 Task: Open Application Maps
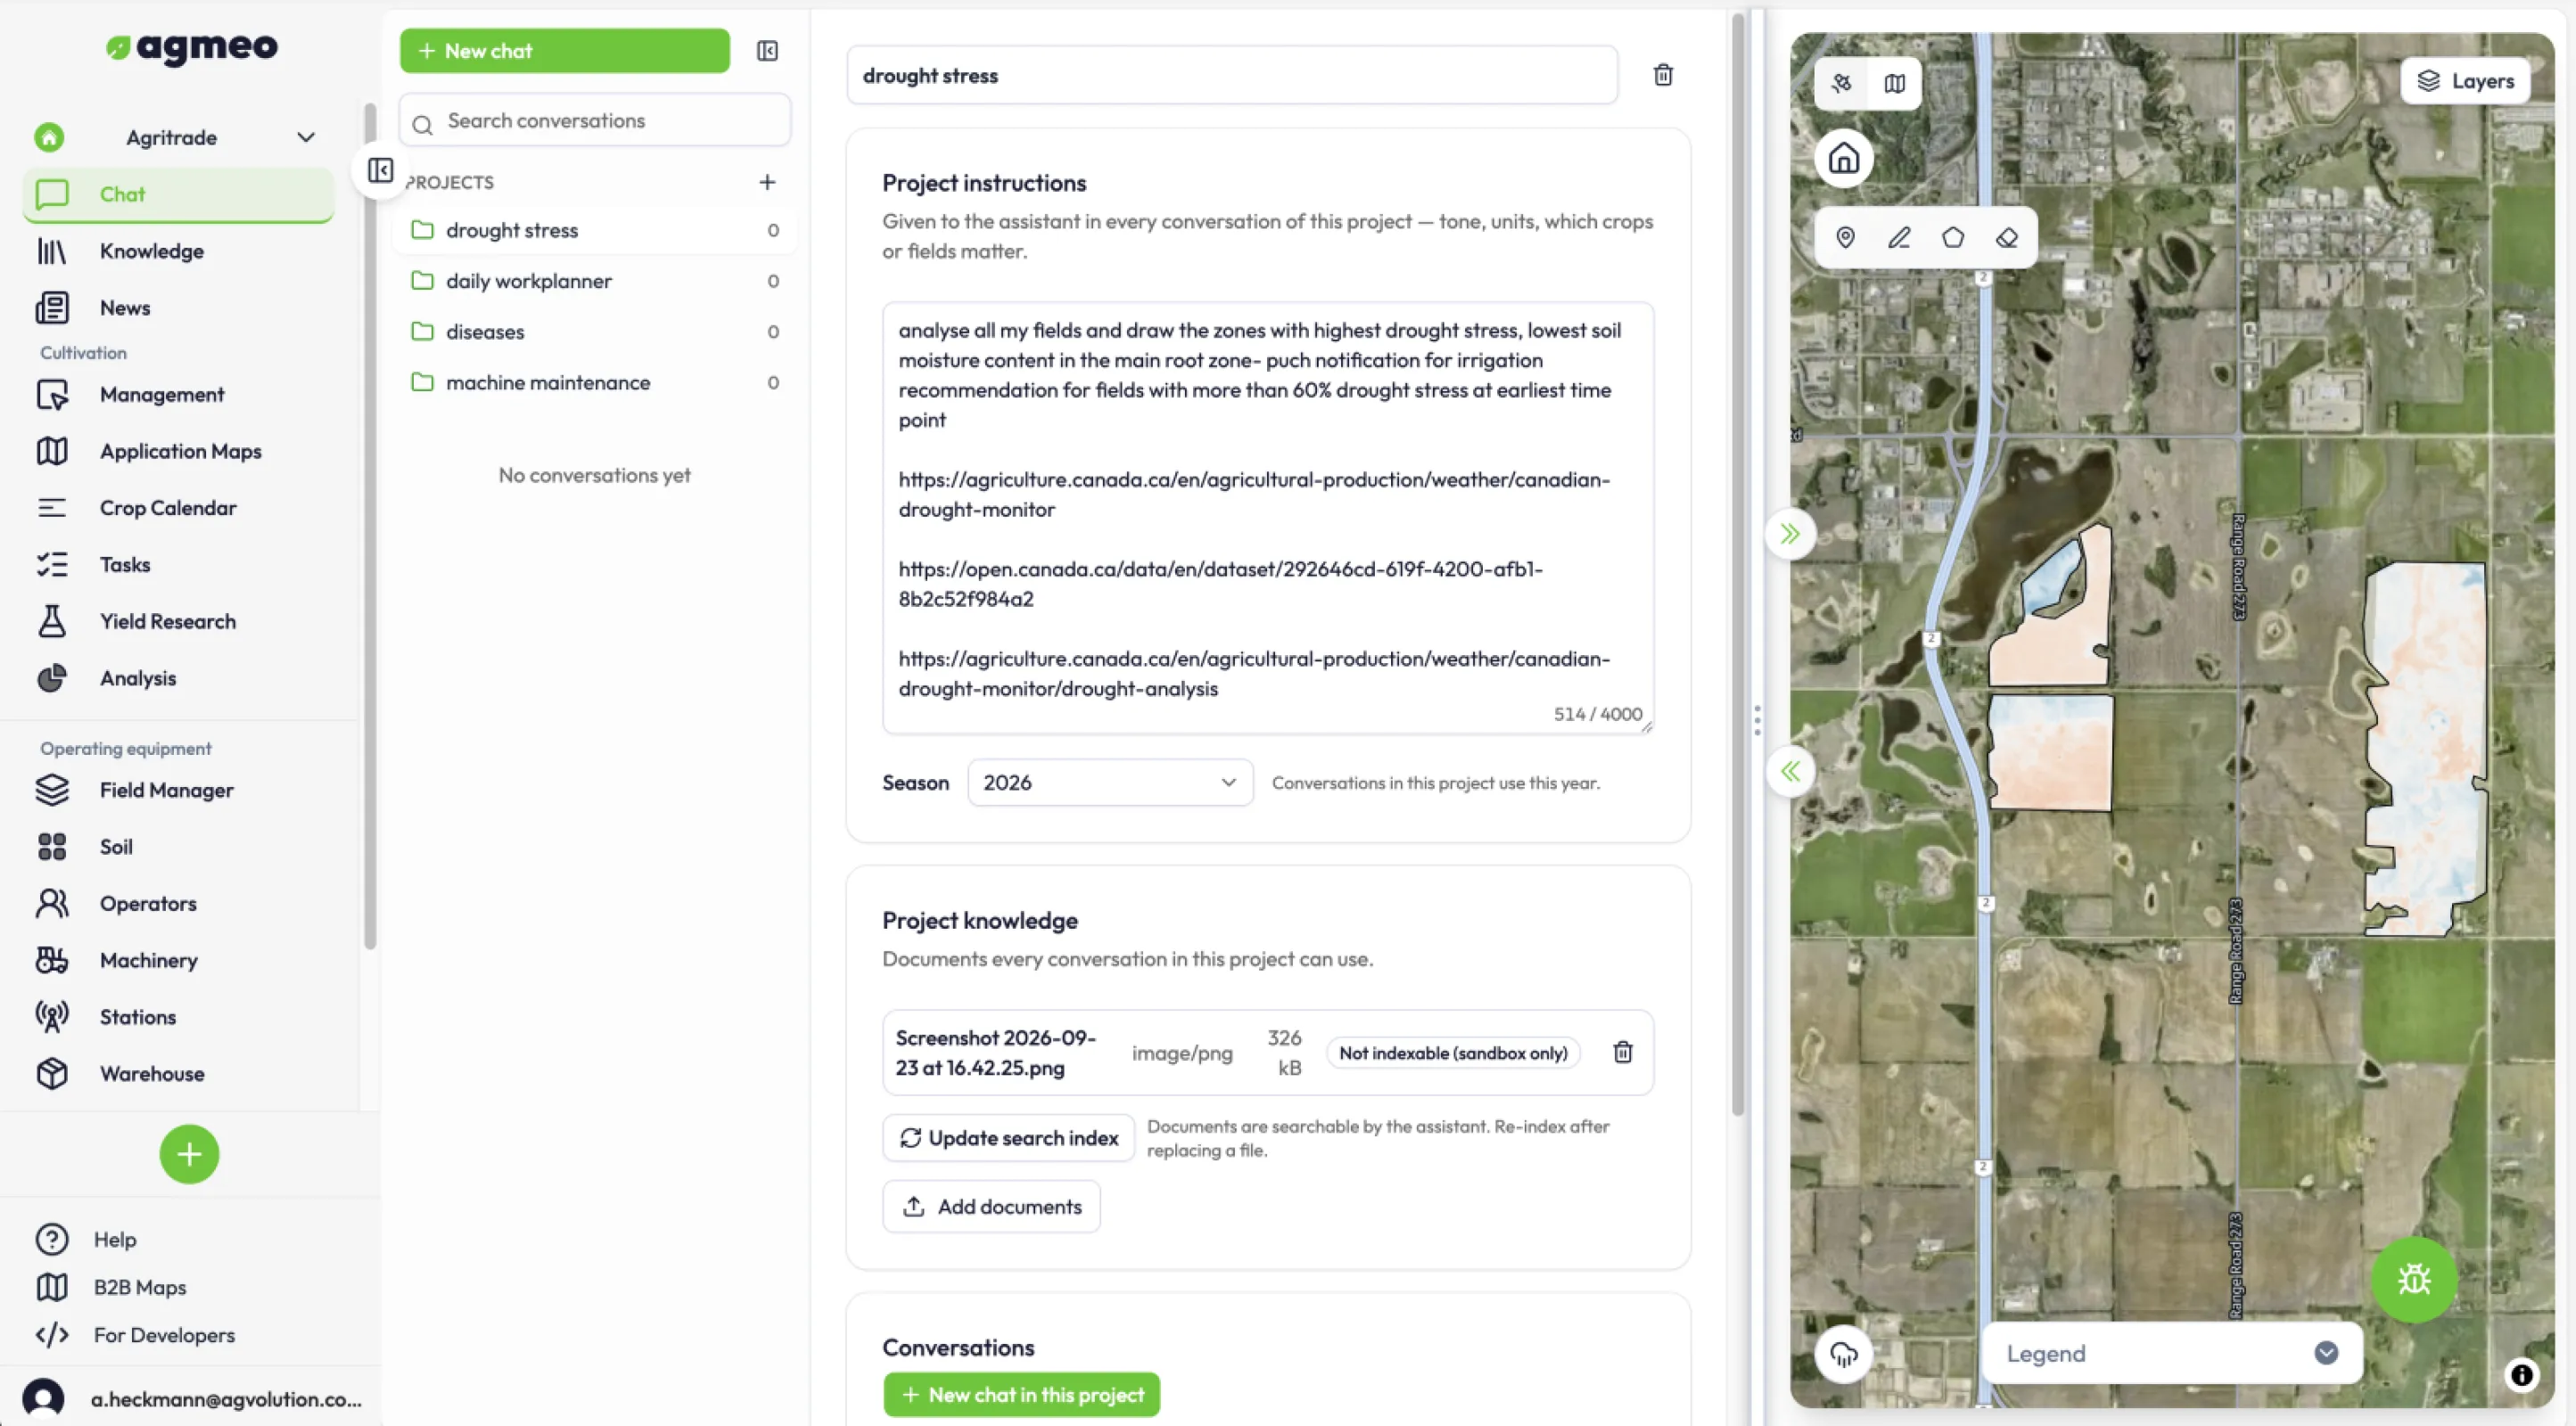click(178, 452)
